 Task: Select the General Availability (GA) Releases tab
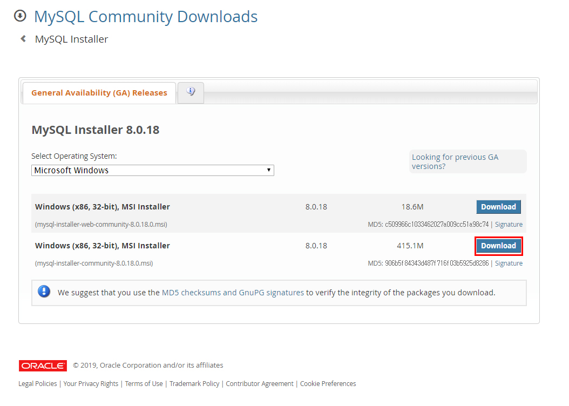pyautogui.click(x=99, y=93)
